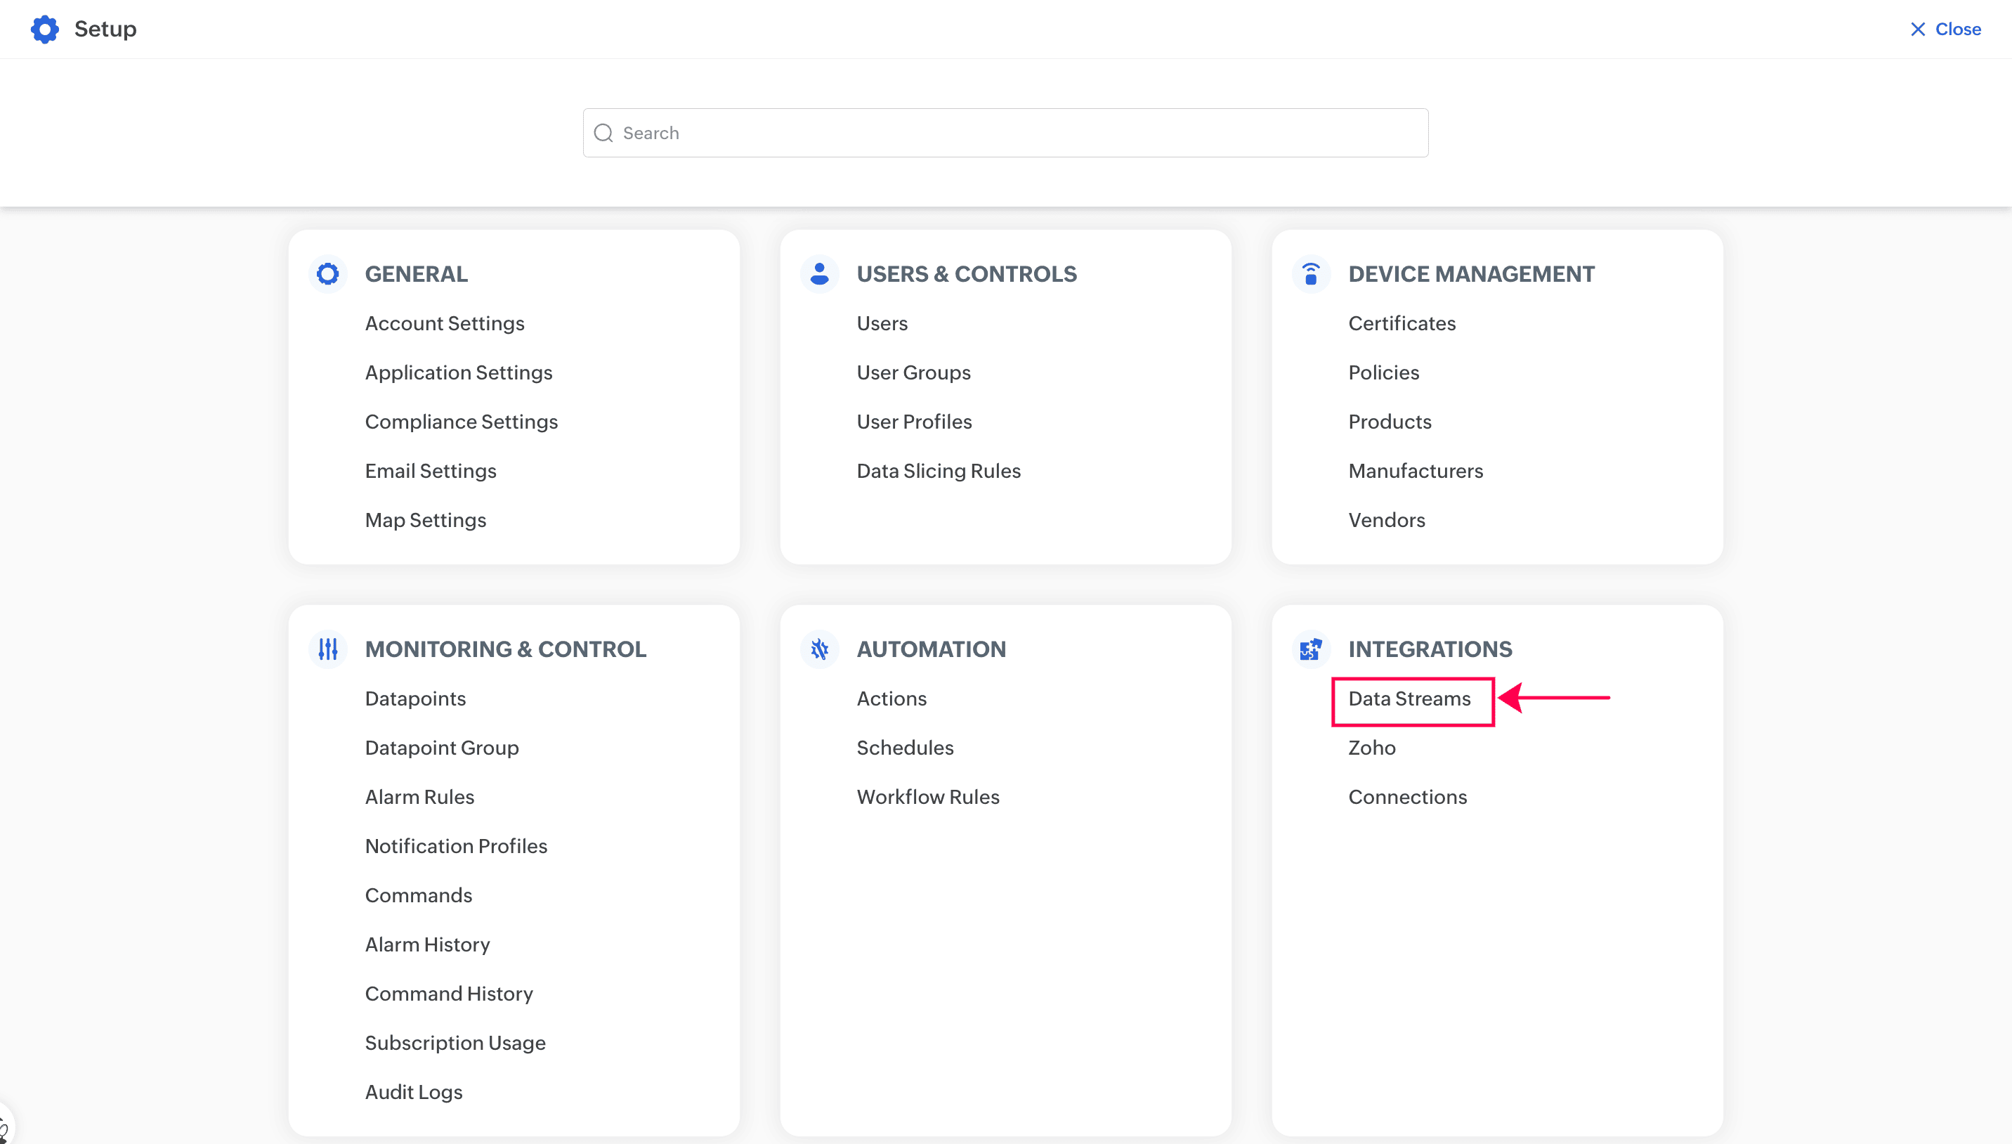This screenshot has height=1144, width=2012.
Task: Close the Setup page
Action: 1945,29
